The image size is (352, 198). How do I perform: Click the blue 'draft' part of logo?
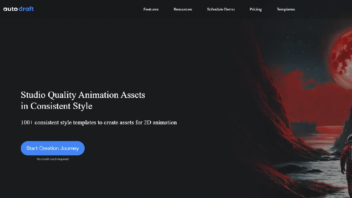[26, 9]
